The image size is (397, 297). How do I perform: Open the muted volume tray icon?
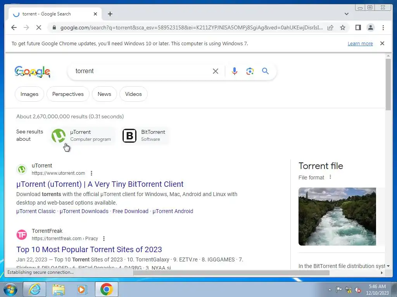point(358,290)
